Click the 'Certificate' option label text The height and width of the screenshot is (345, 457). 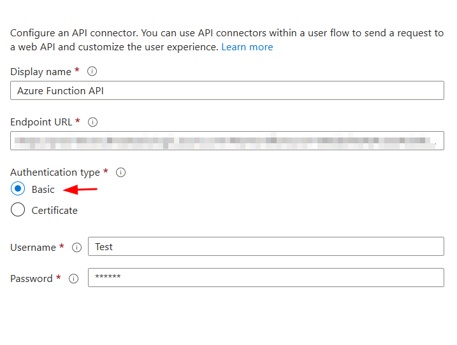click(x=55, y=211)
